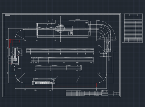Select the shortest of the three horizontal conveyor rectangles

[58, 67]
